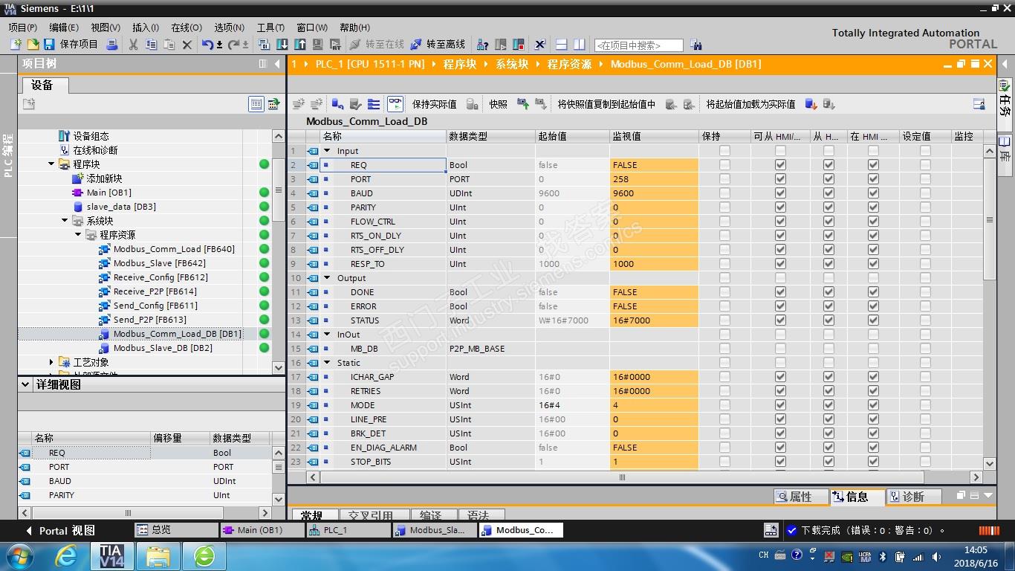Open the 编辑(E) menu
1015x571 pixels.
pos(64,28)
